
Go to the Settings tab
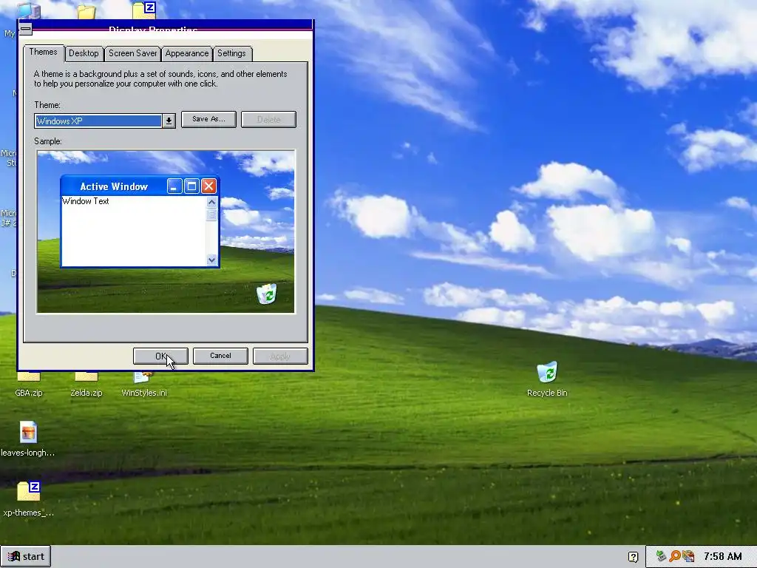pyautogui.click(x=231, y=53)
